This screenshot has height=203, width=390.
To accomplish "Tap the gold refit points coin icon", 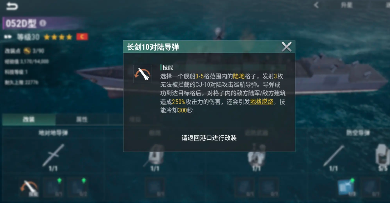I will [x=27, y=51].
